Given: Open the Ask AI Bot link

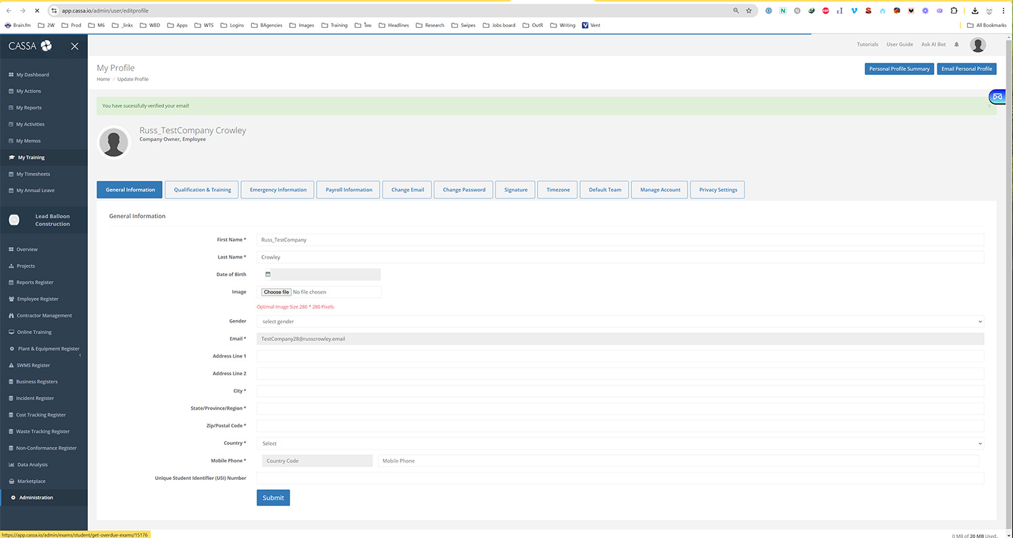Looking at the screenshot, I should (x=933, y=45).
